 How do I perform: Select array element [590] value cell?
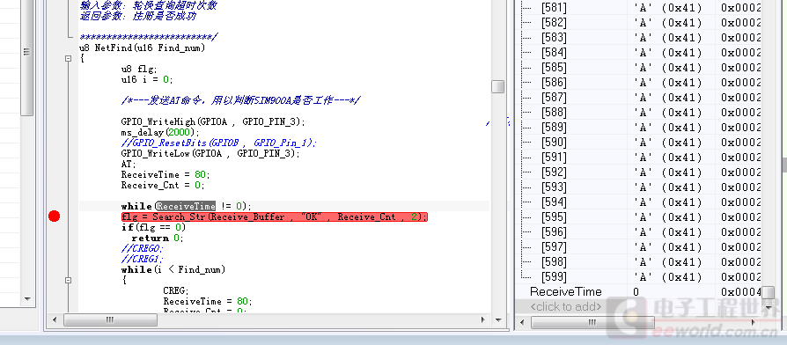coord(668,143)
